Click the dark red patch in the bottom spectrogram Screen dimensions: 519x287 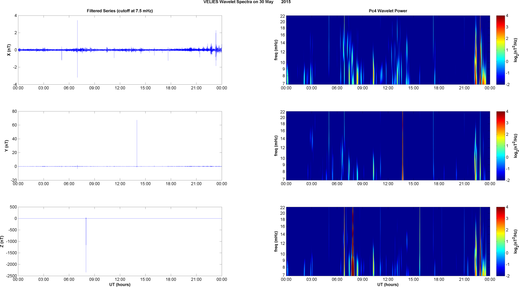(x=353, y=263)
